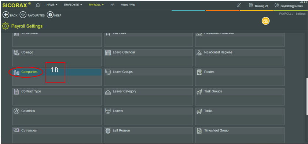
Task: Select the Training 20 database icon
Action: [x=251, y=5]
